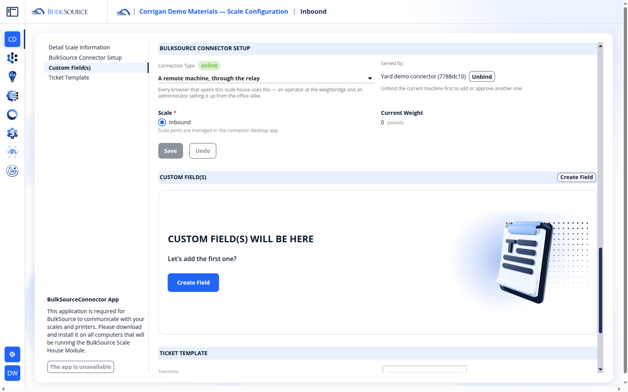This screenshot has height=392, width=628.
Task: Open the CD company tile
Action: 13,39
